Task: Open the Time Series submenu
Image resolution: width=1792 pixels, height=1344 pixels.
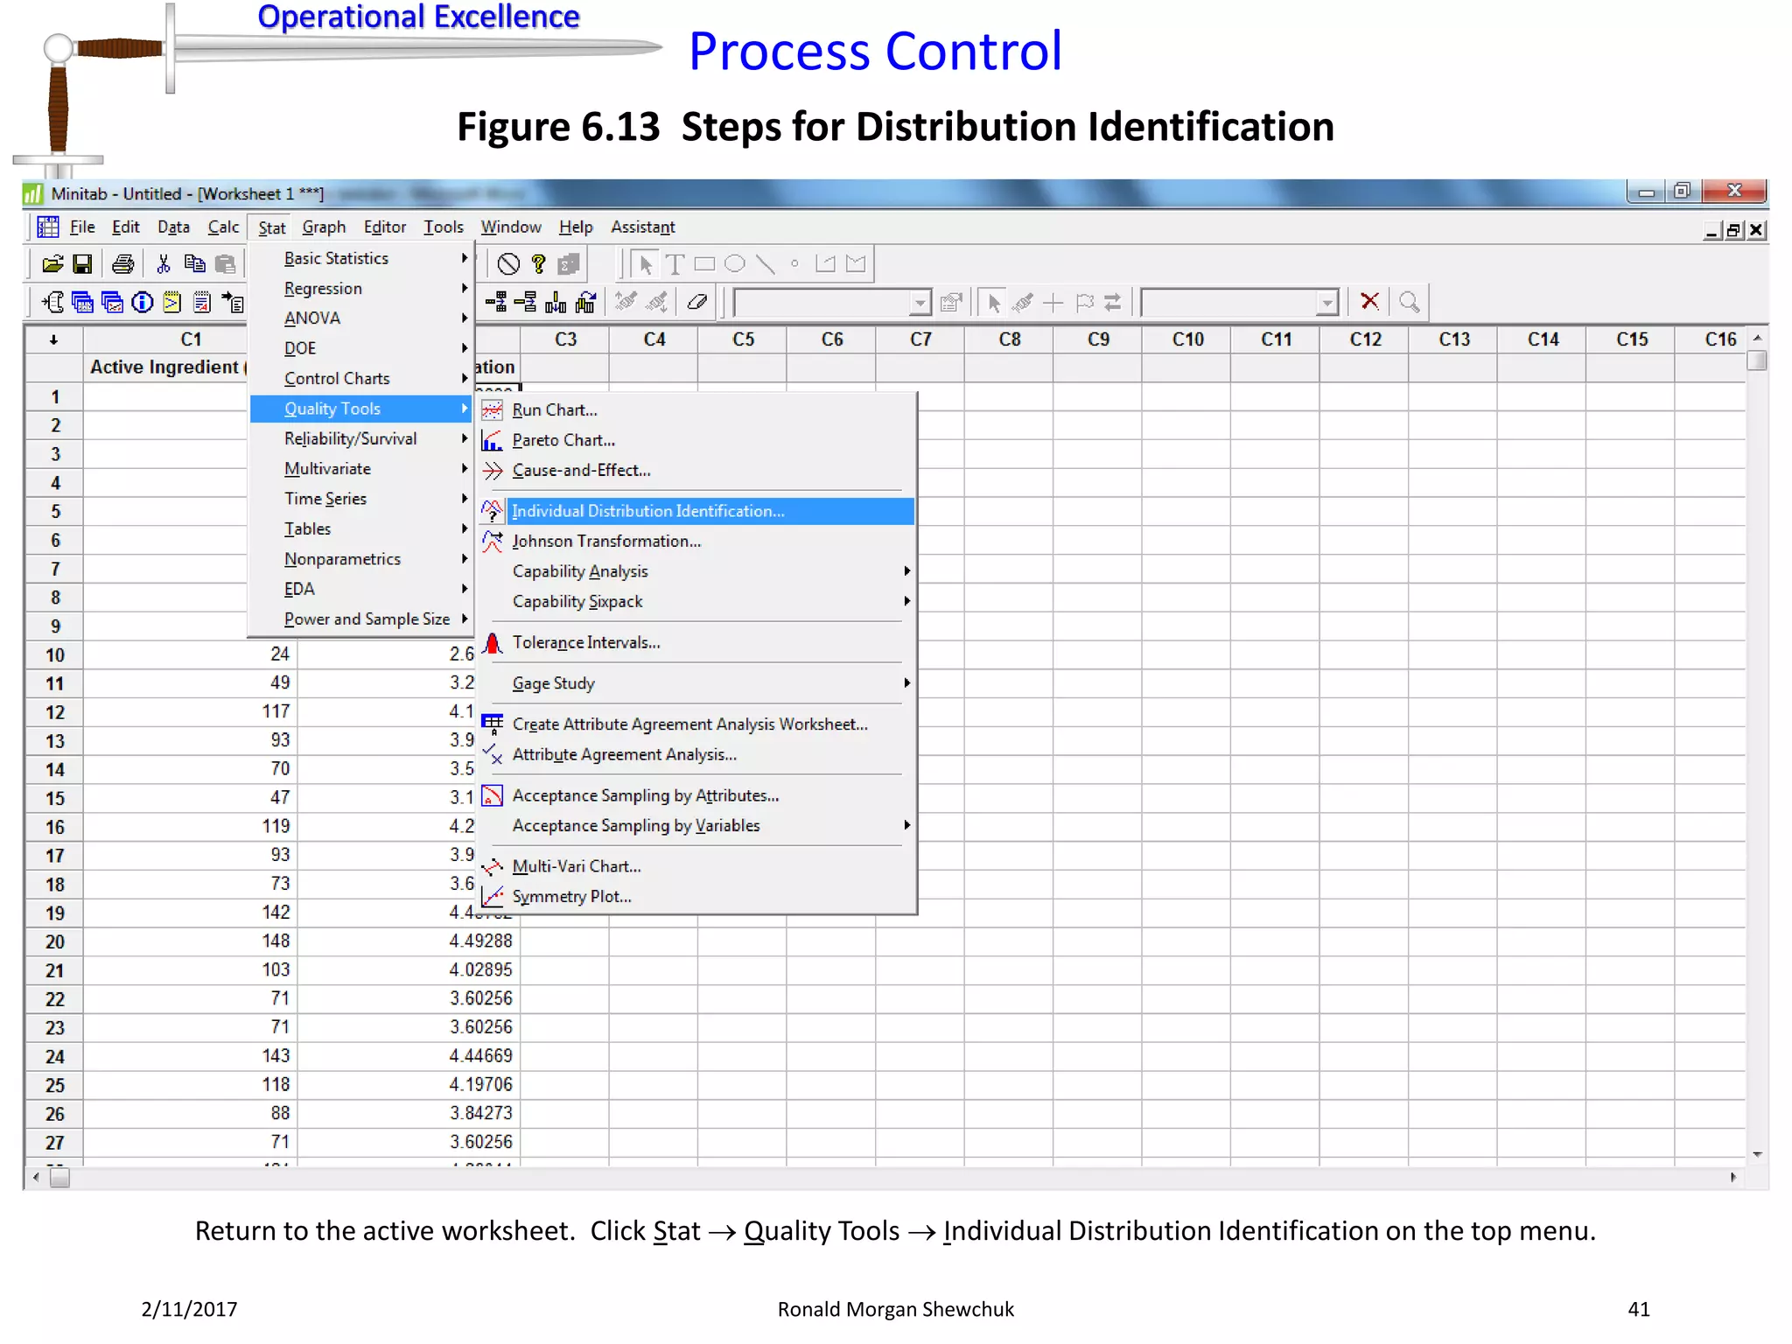Action: [361, 499]
